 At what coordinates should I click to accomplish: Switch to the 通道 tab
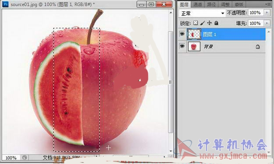pos(198,4)
